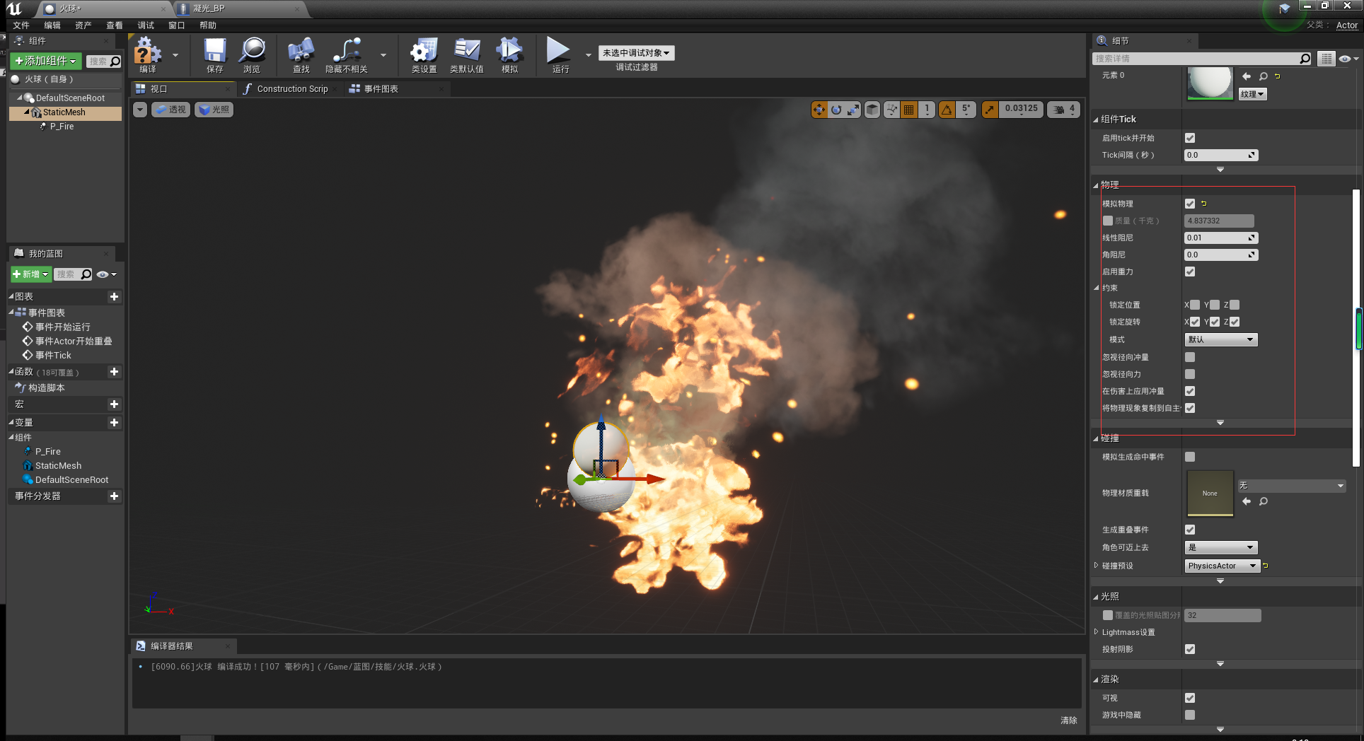This screenshot has width=1364, height=741.
Task: Use selected asset arrow for material element 0
Action: 1247,76
